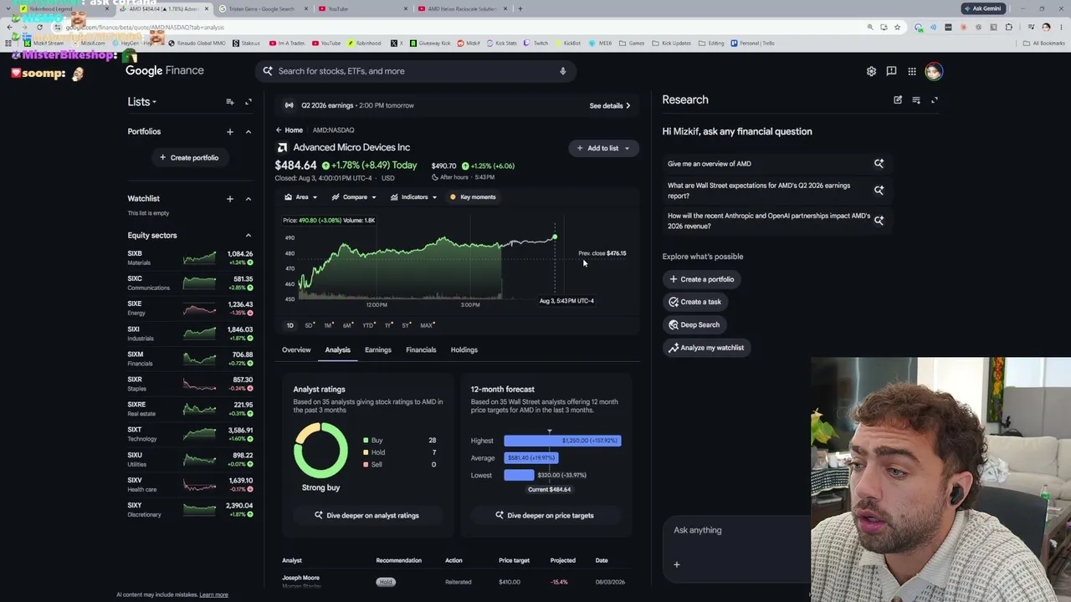Open the Learn more link about AI content

[x=213, y=595]
